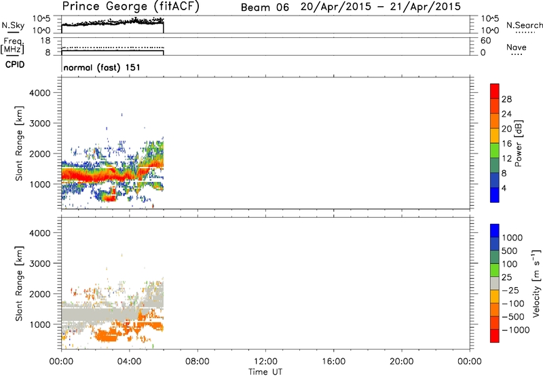Click the dotted frequency trace in Freq panel
Image resolution: width=543 pixels, height=376 pixels.
point(113,48)
